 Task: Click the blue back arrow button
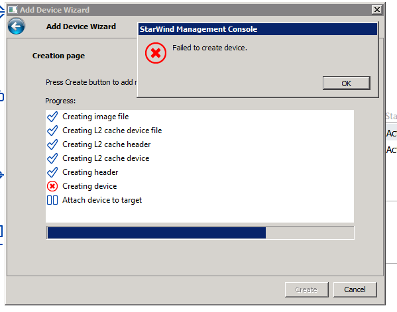[16, 26]
